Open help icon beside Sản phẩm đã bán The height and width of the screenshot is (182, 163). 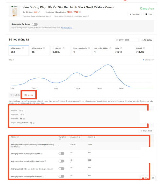110,48
